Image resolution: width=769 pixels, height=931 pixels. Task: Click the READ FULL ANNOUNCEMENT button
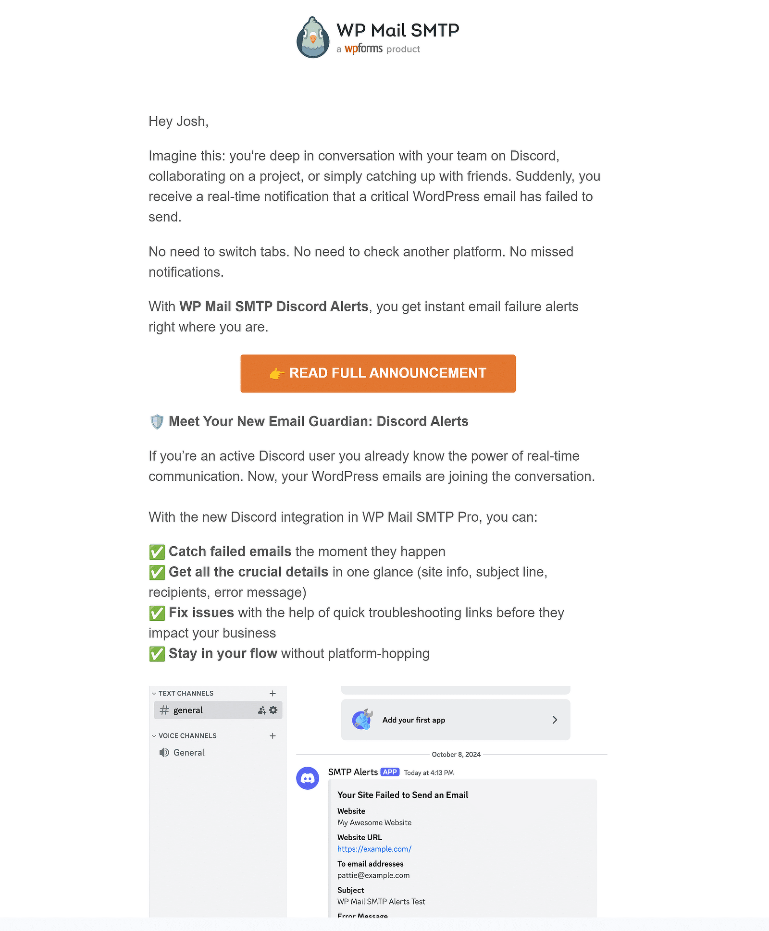click(x=378, y=373)
